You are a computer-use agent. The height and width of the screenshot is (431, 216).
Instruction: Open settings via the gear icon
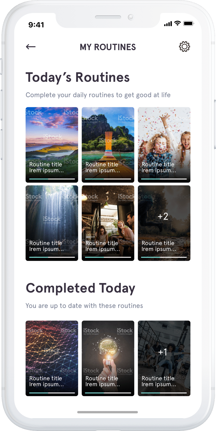click(185, 47)
